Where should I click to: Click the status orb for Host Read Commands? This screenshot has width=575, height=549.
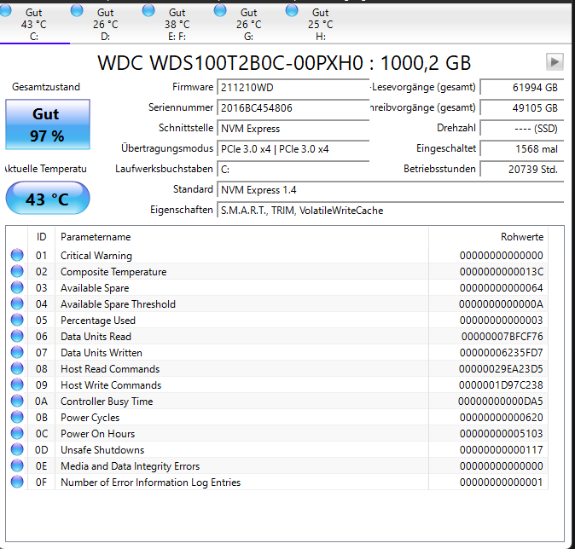[x=17, y=368]
